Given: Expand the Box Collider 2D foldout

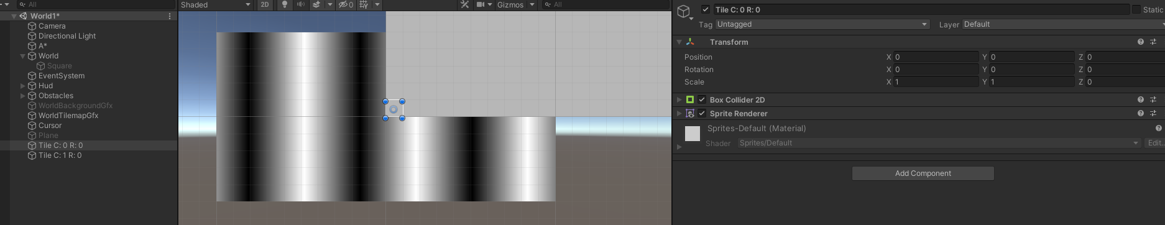Looking at the screenshot, I should tap(679, 99).
